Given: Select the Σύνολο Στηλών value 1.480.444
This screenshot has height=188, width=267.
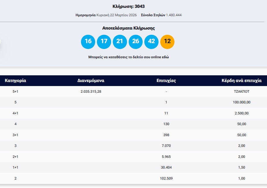Looking at the screenshot, I should (x=174, y=15).
